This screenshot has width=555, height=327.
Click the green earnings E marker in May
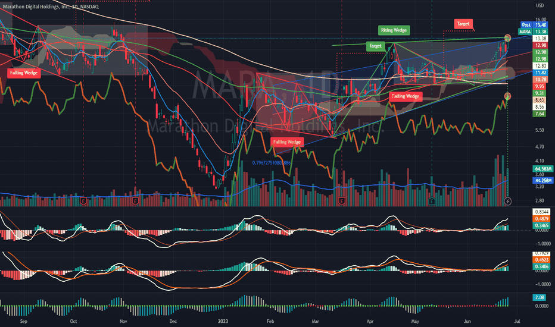pos(432,202)
